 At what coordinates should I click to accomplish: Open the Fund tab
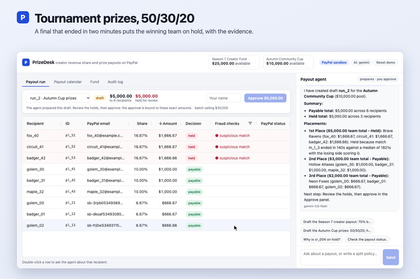[94, 82]
